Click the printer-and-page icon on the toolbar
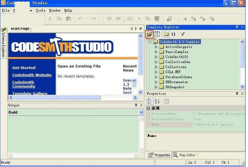The image size is (248, 167). point(169,19)
